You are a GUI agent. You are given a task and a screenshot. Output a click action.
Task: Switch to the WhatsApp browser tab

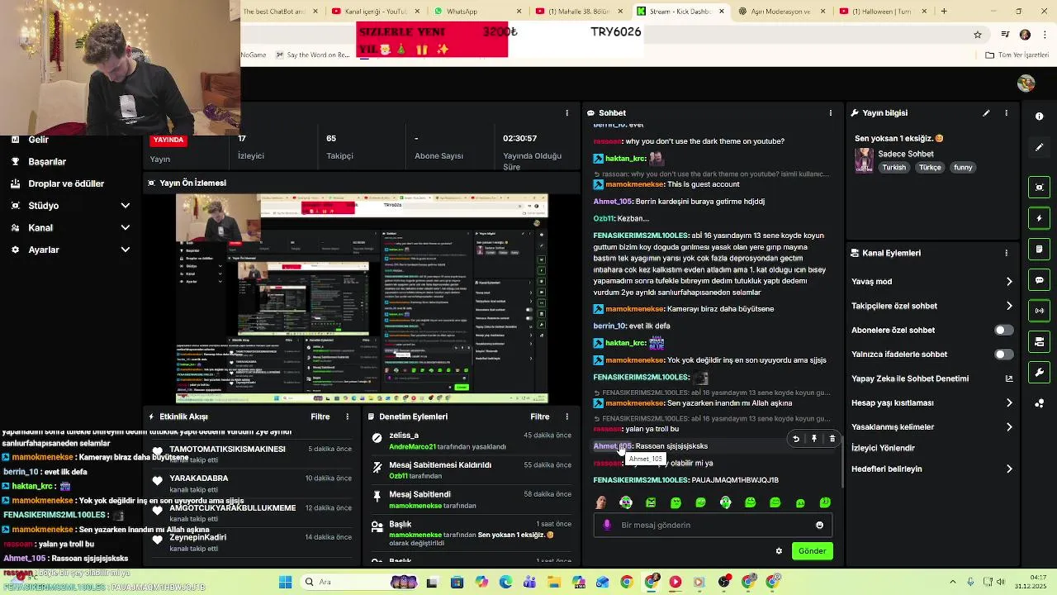tap(479, 12)
